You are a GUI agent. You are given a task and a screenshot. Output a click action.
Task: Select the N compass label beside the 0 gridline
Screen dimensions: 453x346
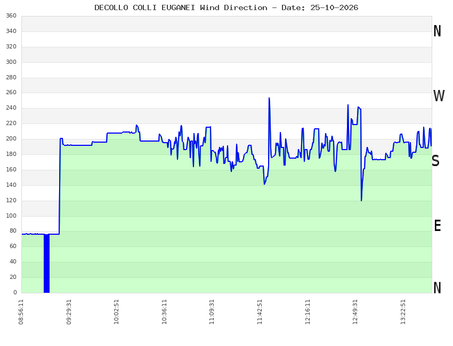coord(438,287)
